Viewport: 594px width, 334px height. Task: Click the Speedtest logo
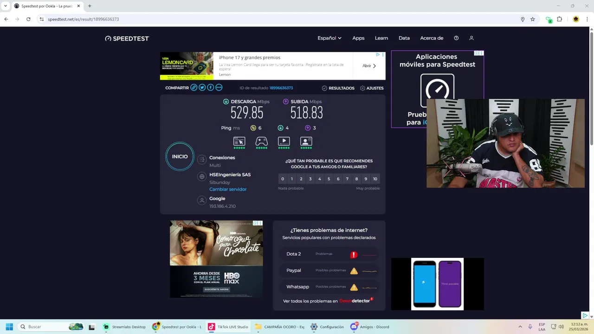tap(127, 39)
